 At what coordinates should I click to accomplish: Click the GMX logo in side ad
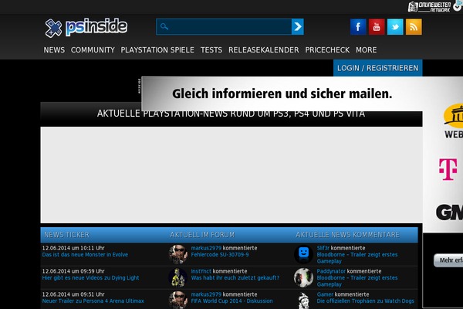click(449, 212)
